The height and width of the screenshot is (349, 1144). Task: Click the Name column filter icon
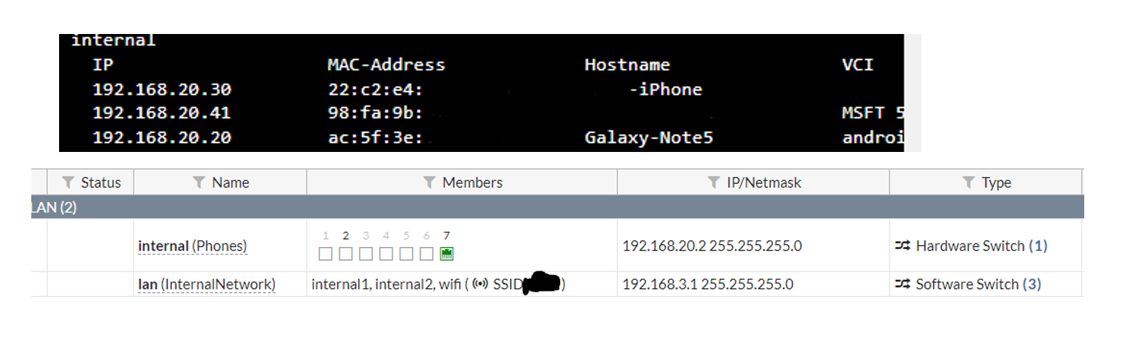199,182
